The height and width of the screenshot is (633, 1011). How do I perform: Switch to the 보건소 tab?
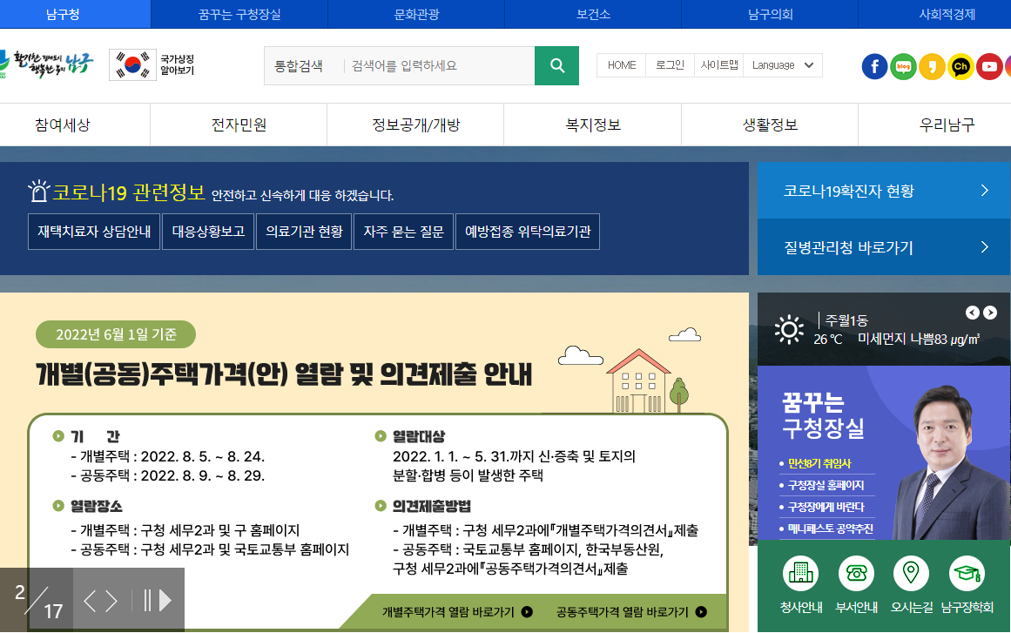click(591, 12)
